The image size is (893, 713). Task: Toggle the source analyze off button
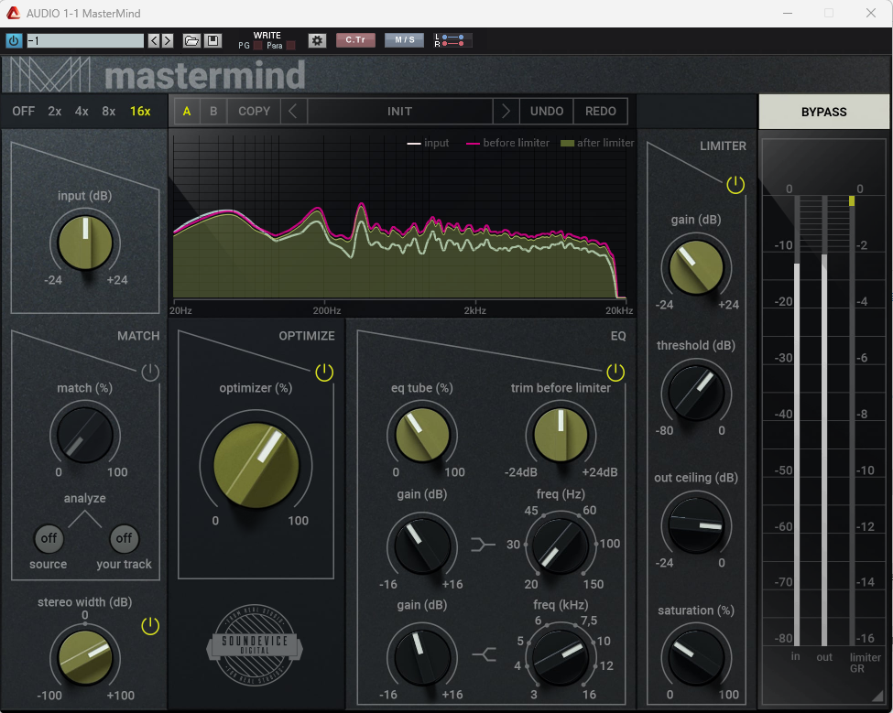(x=49, y=538)
